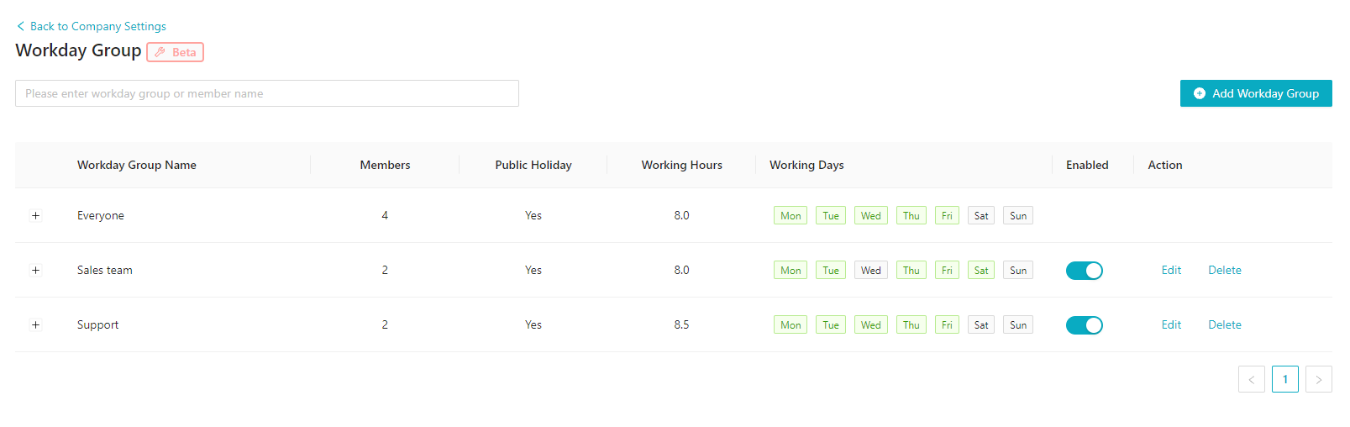Screen dimensions: 1350x427
Task: Click the 8.5 working hours value
Action: point(681,324)
